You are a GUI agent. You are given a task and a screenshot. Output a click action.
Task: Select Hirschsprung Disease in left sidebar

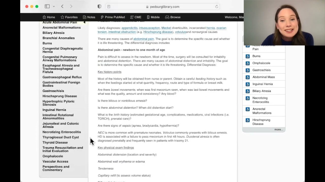(x=60, y=96)
